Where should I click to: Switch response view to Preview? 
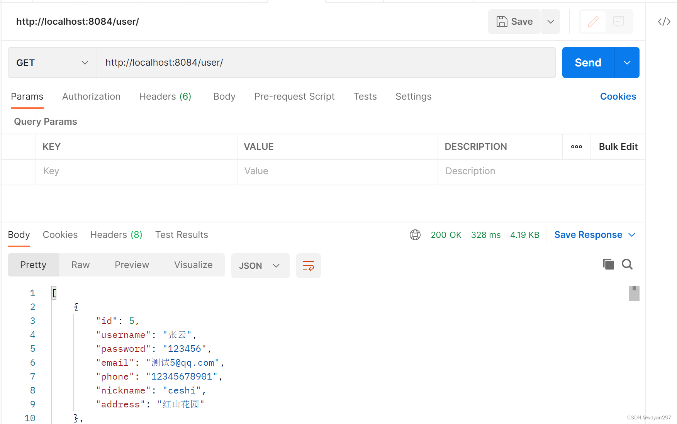132,265
